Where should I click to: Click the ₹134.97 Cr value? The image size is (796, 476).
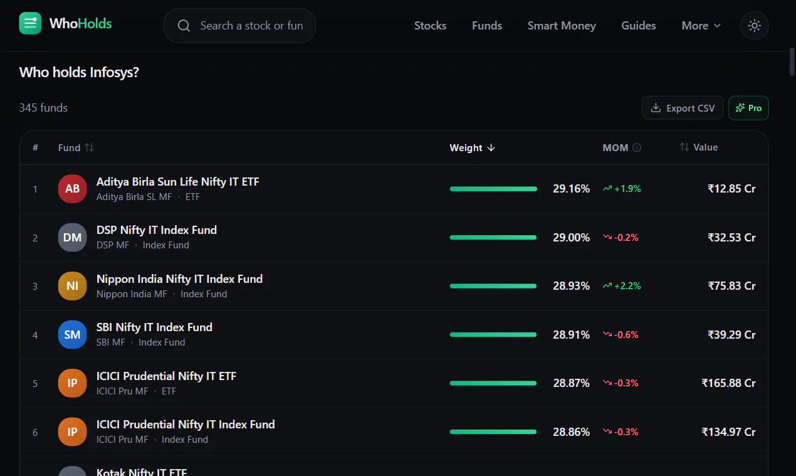pyautogui.click(x=728, y=432)
